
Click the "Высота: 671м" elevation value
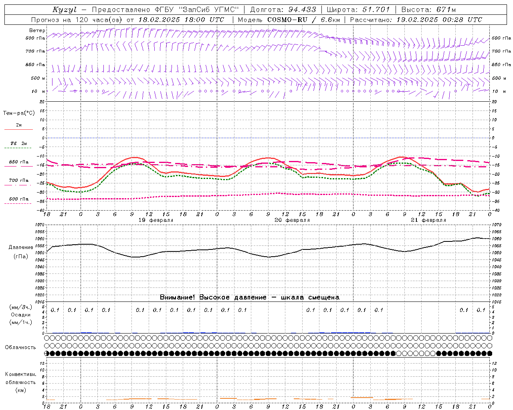pyautogui.click(x=428, y=10)
